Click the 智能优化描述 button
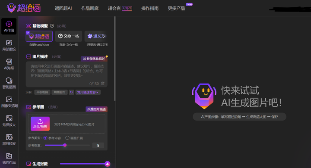This screenshot has width=311, height=168. click(x=94, y=59)
